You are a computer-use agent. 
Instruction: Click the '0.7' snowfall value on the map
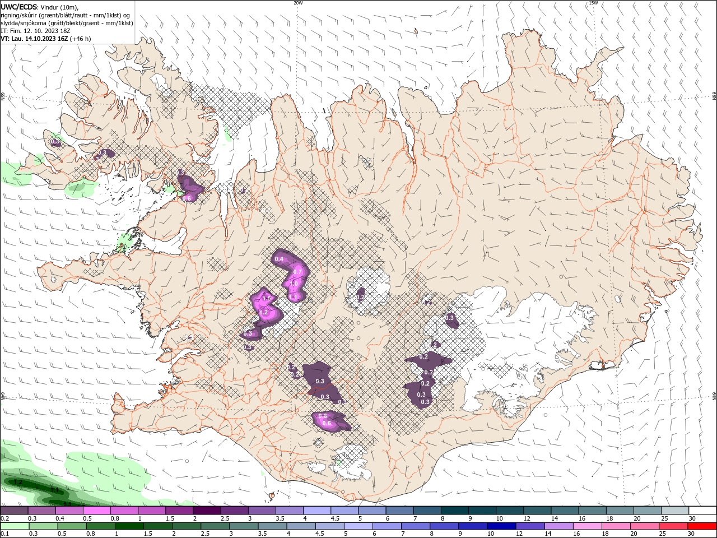298,272
